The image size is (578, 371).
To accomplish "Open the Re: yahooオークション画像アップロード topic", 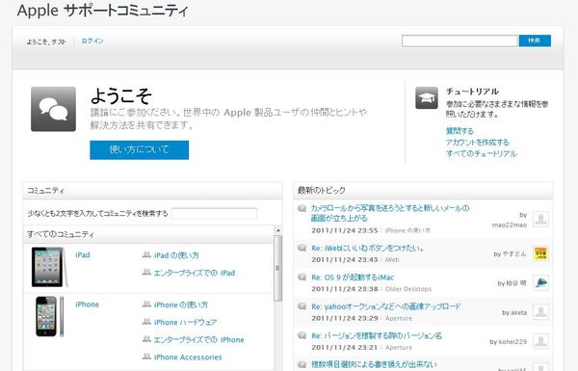I will tap(386, 306).
